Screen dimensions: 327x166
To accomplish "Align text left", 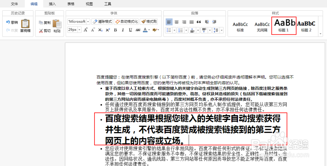I will coord(169,22).
